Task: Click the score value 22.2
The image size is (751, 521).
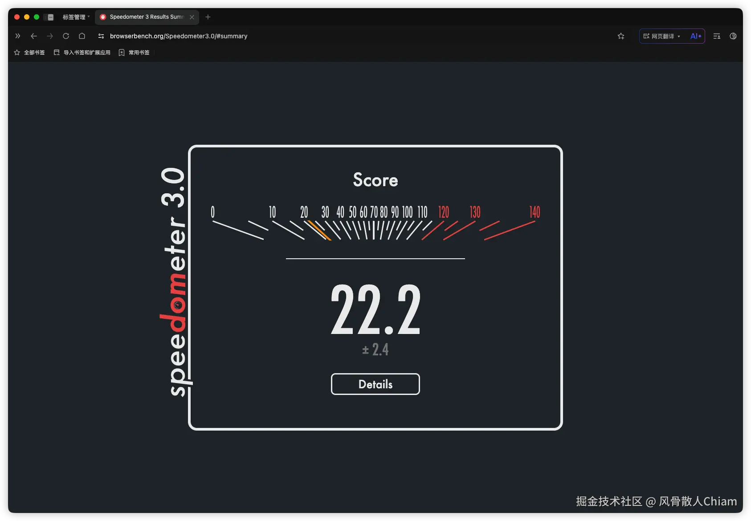Action: coord(375,310)
